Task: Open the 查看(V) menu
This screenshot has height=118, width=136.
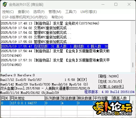Action: [24, 12]
